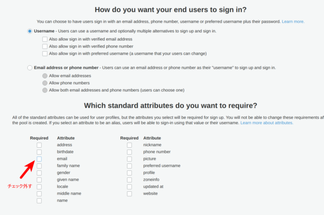Choose Allow phone numbers radio option

pyautogui.click(x=45, y=82)
